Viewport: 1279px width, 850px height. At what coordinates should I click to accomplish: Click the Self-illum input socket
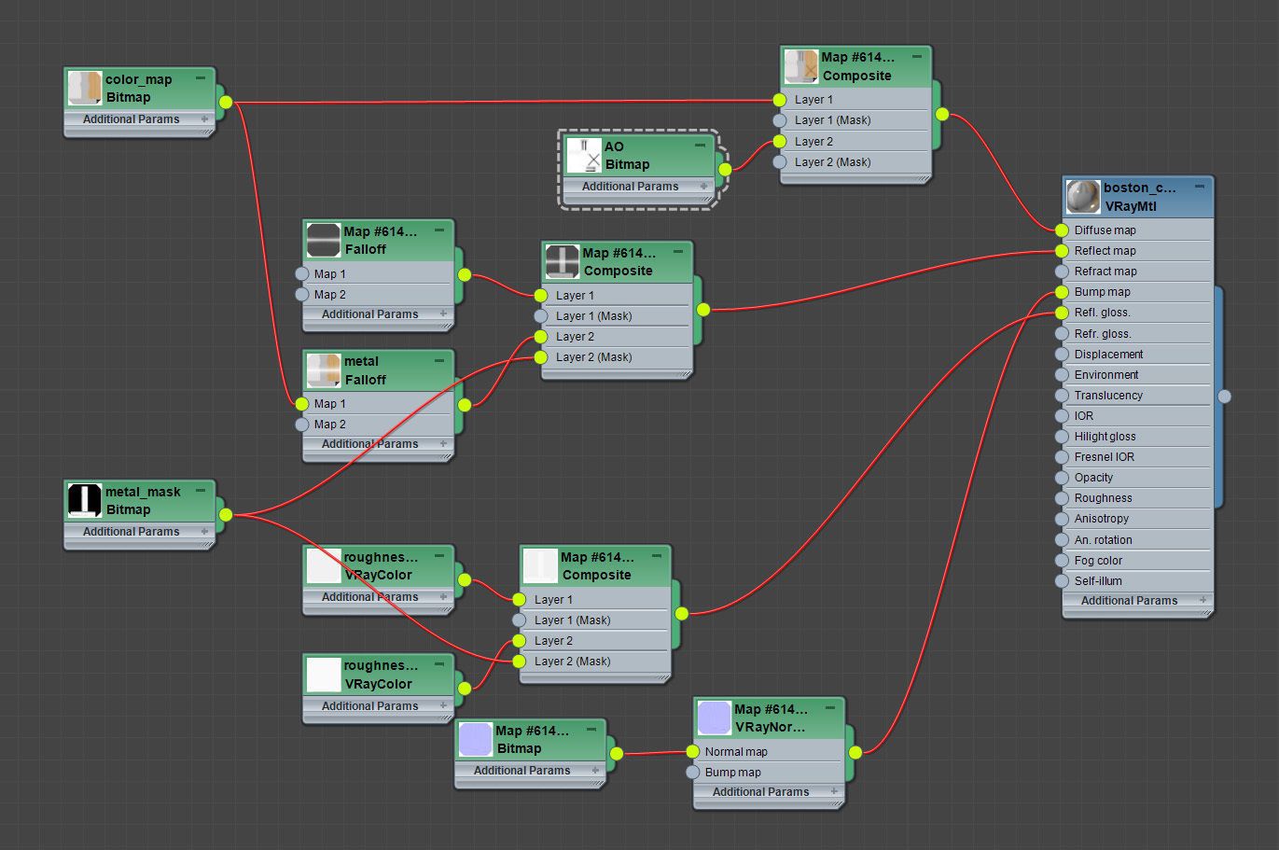pyautogui.click(x=1062, y=581)
